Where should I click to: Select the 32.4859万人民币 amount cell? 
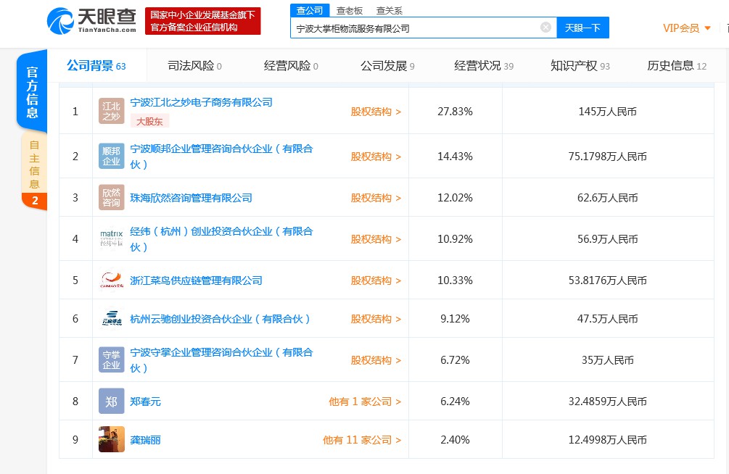(x=608, y=402)
